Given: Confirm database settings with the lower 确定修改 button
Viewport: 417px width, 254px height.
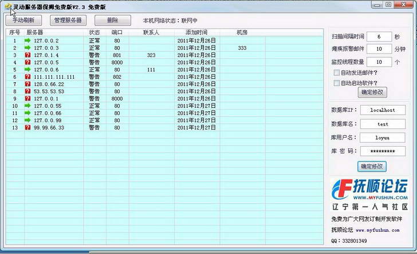Looking at the screenshot, I should [372, 167].
